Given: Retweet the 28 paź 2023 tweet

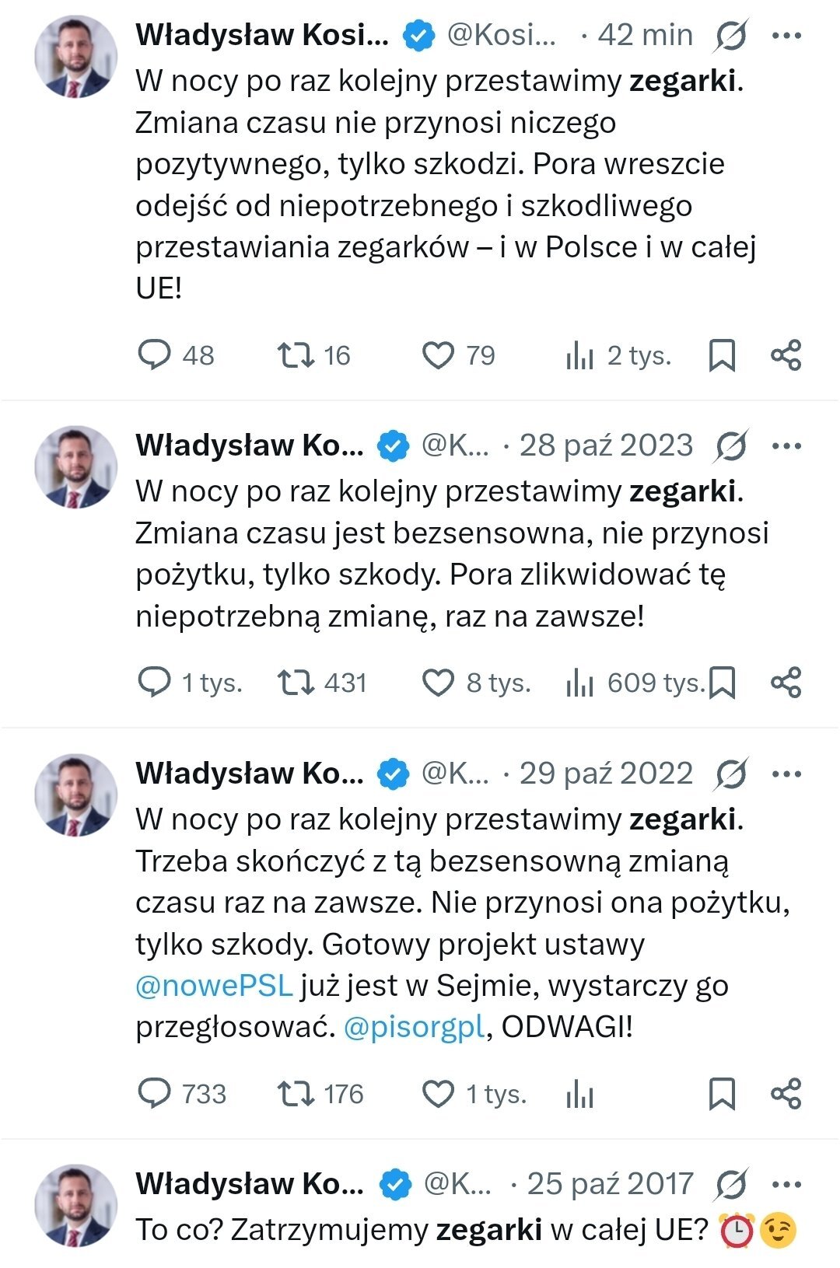Looking at the screenshot, I should point(296,683).
